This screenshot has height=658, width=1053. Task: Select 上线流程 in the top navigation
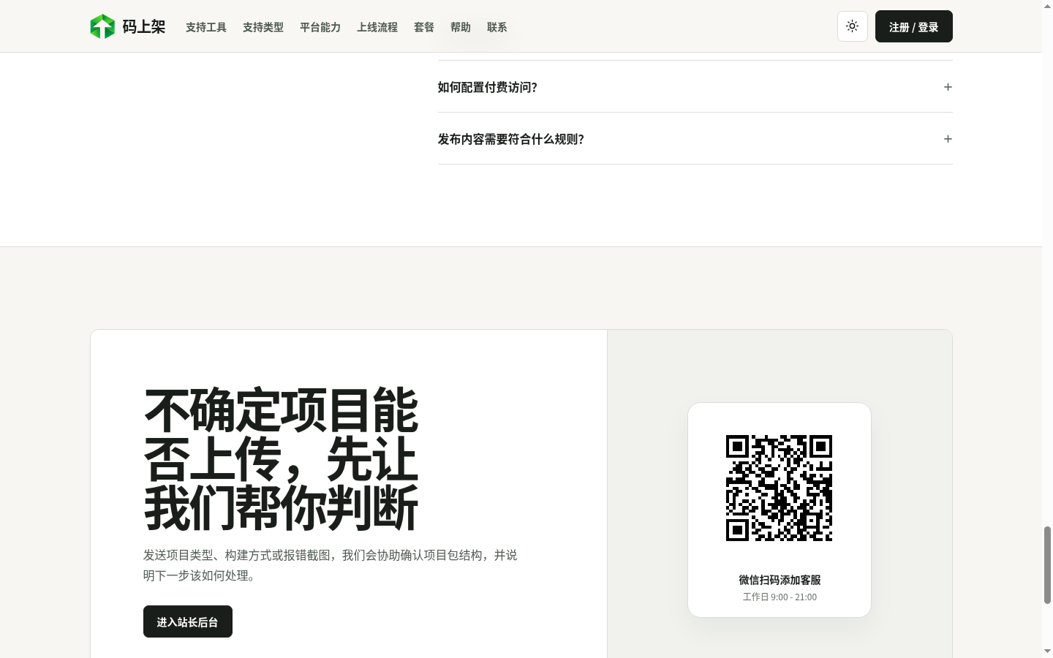pos(377,27)
